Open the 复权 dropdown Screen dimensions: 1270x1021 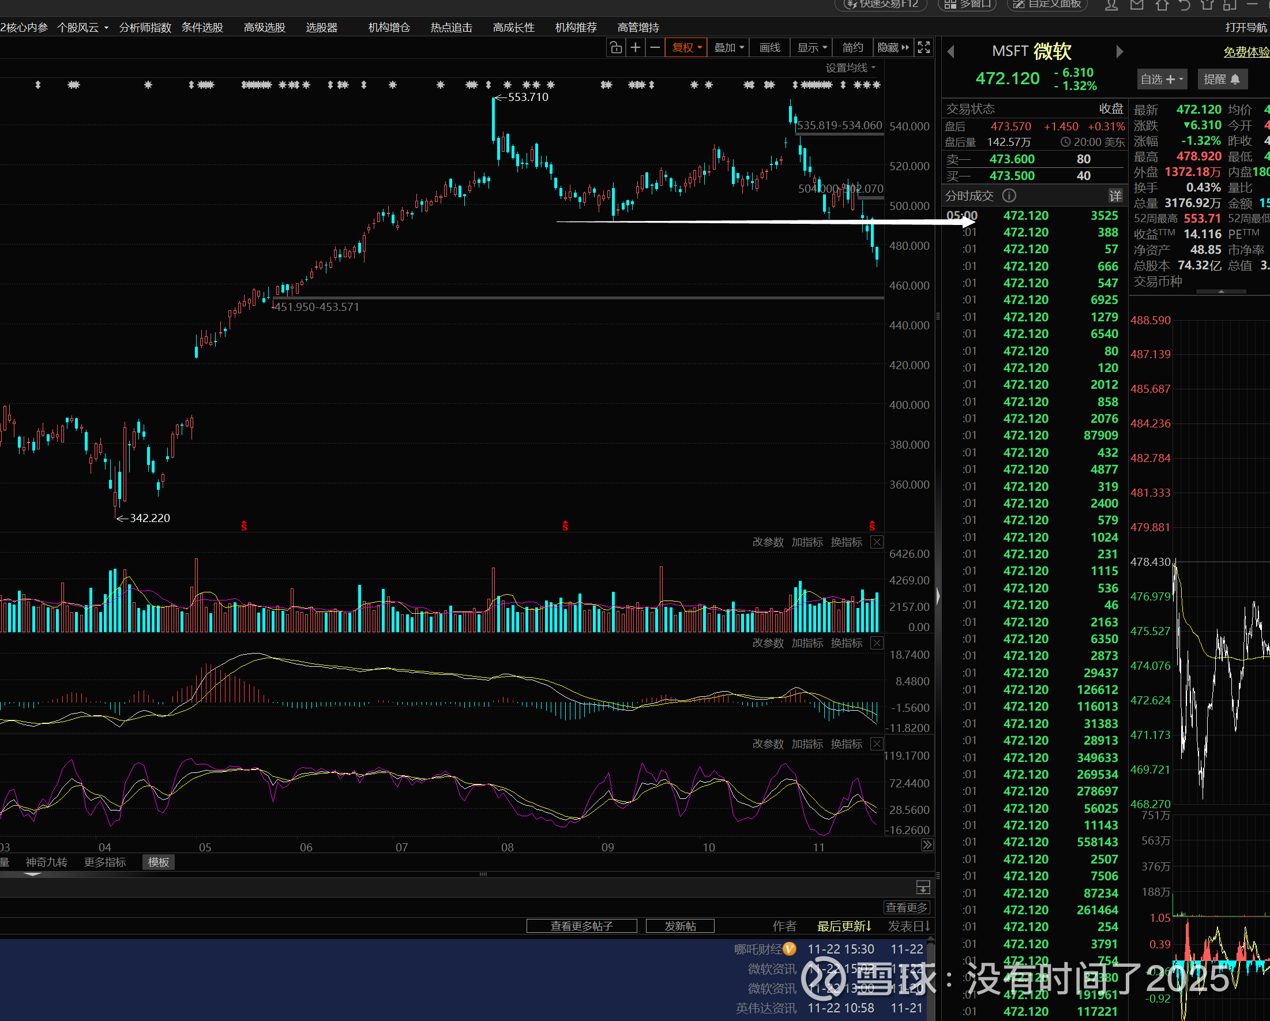[686, 48]
